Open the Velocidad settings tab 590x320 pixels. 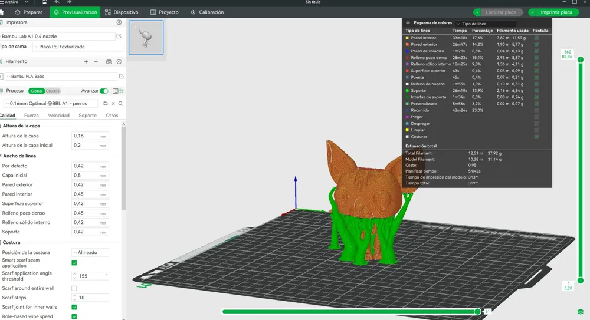point(58,116)
